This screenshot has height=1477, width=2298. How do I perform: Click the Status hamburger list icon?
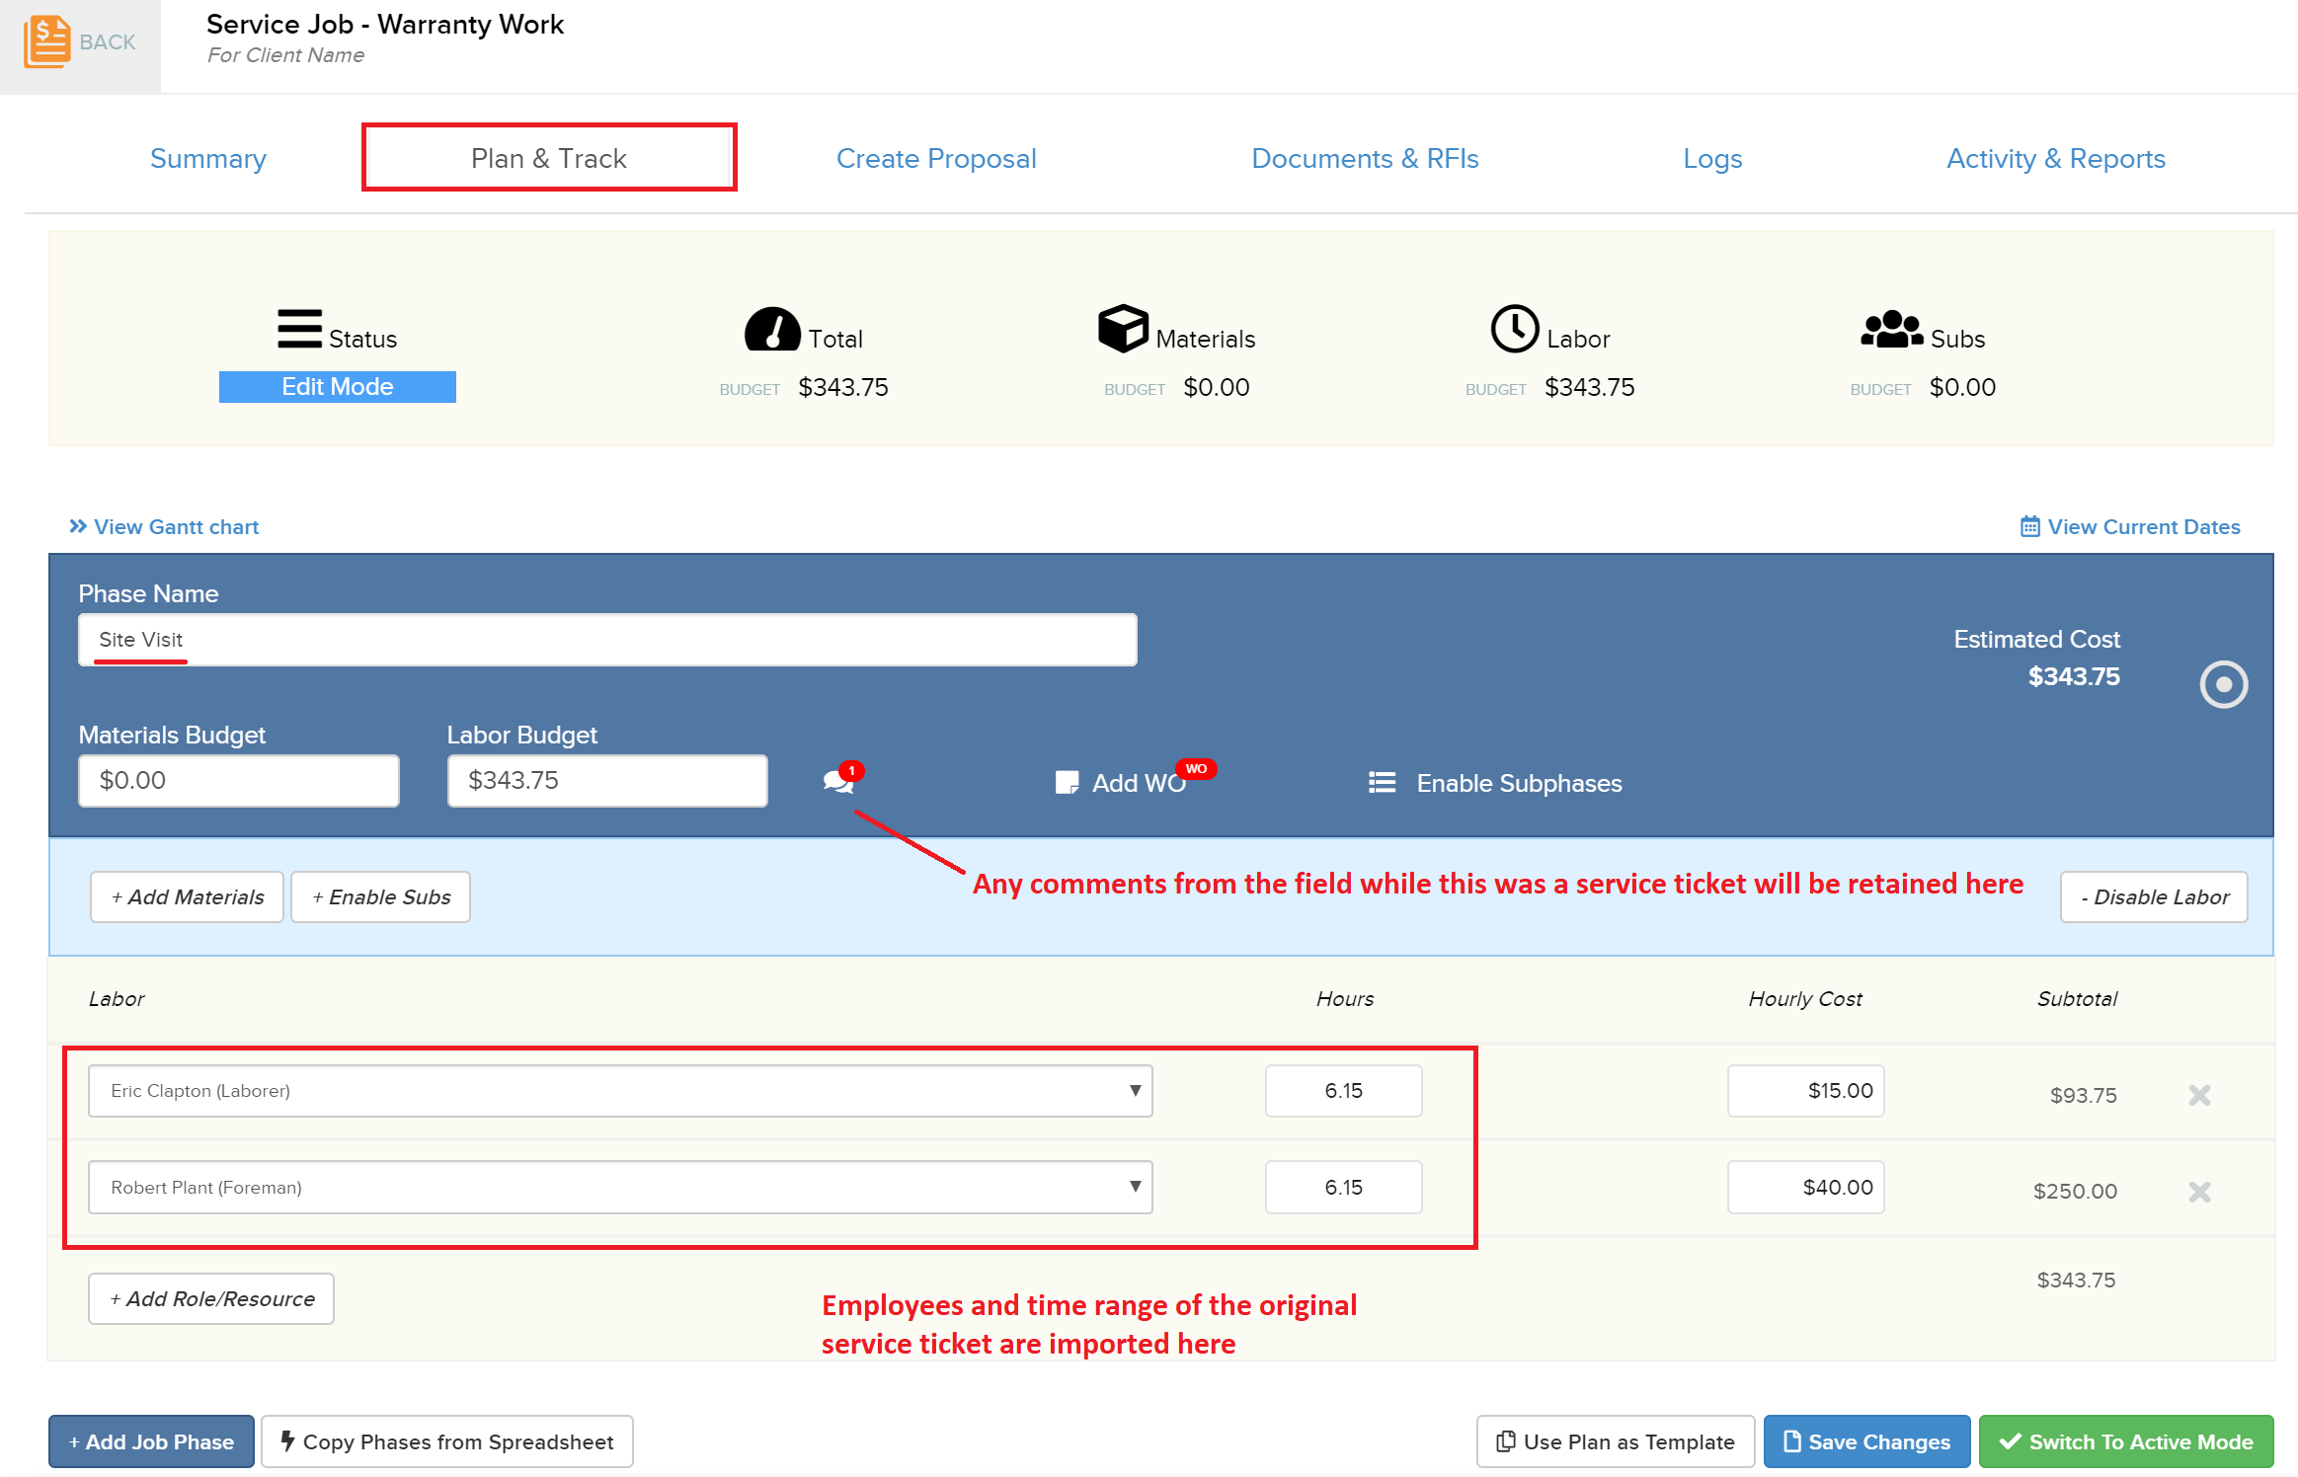[x=299, y=329]
